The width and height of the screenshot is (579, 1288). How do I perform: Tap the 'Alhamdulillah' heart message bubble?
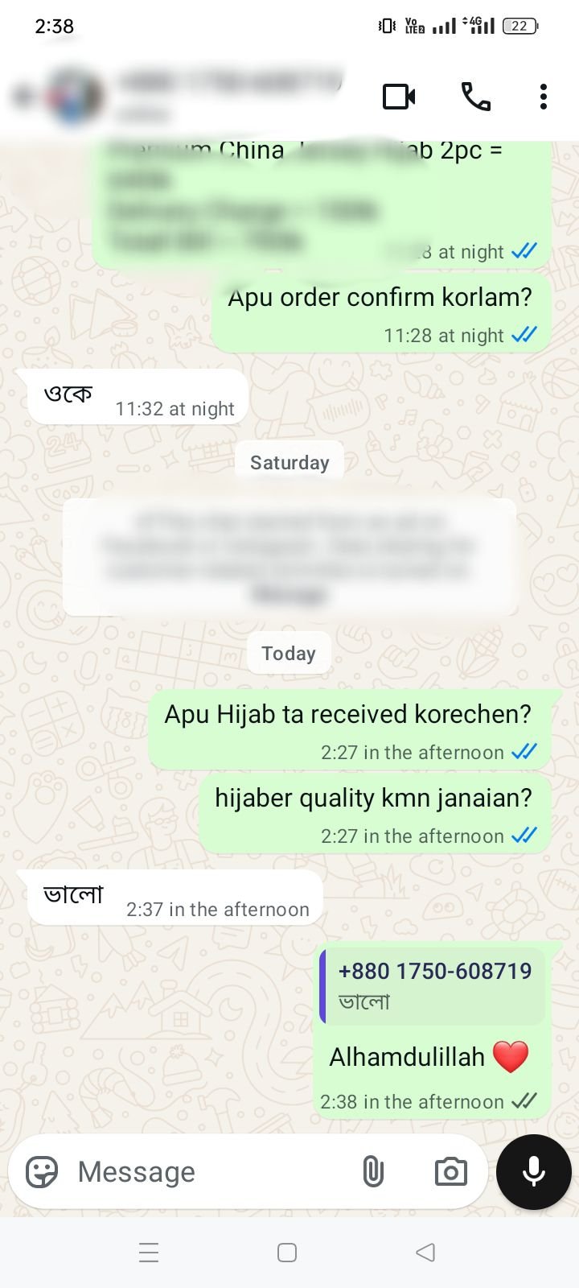coord(432,1030)
